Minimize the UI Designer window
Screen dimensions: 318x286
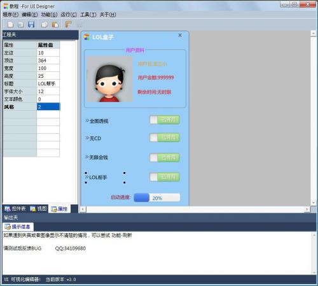[285, 4]
